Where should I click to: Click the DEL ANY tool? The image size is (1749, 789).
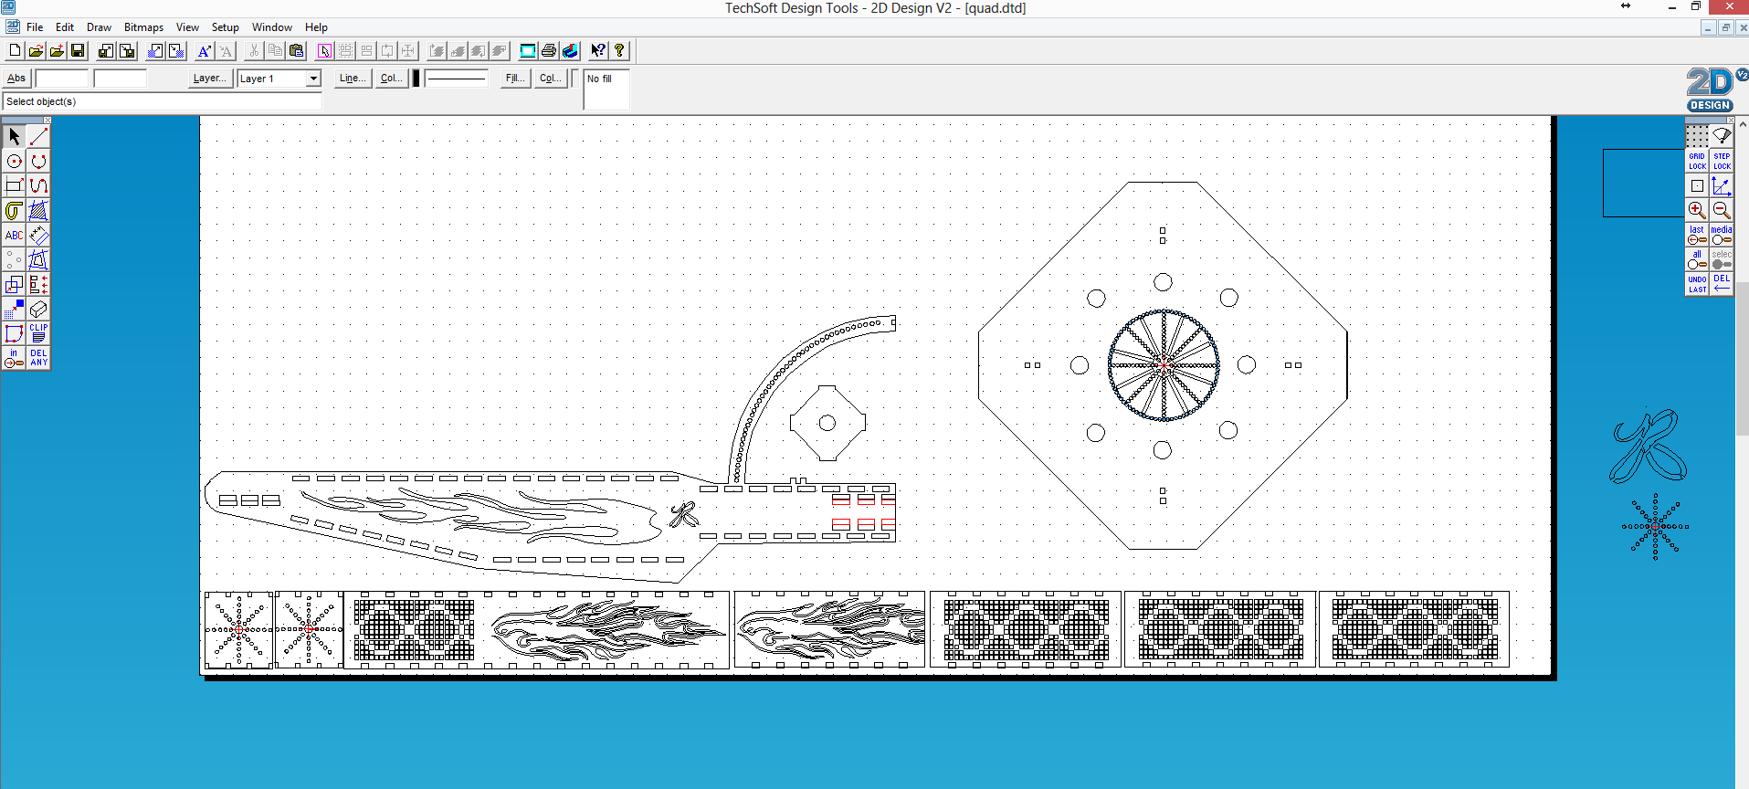[38, 358]
